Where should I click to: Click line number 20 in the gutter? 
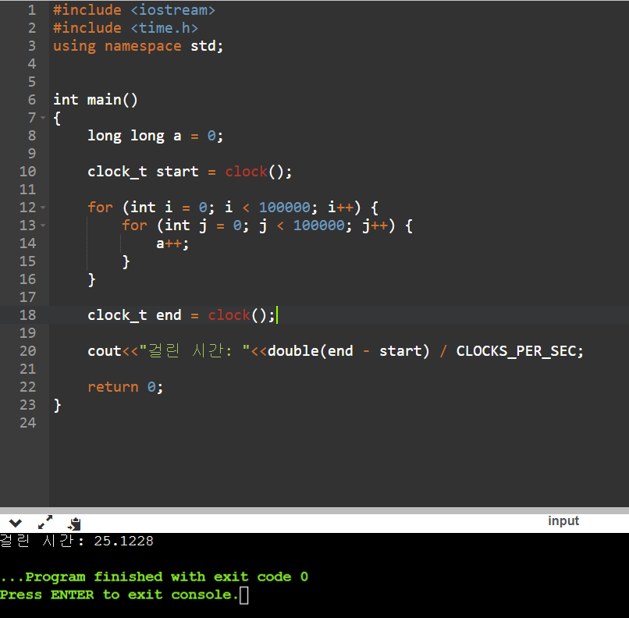[x=27, y=351]
